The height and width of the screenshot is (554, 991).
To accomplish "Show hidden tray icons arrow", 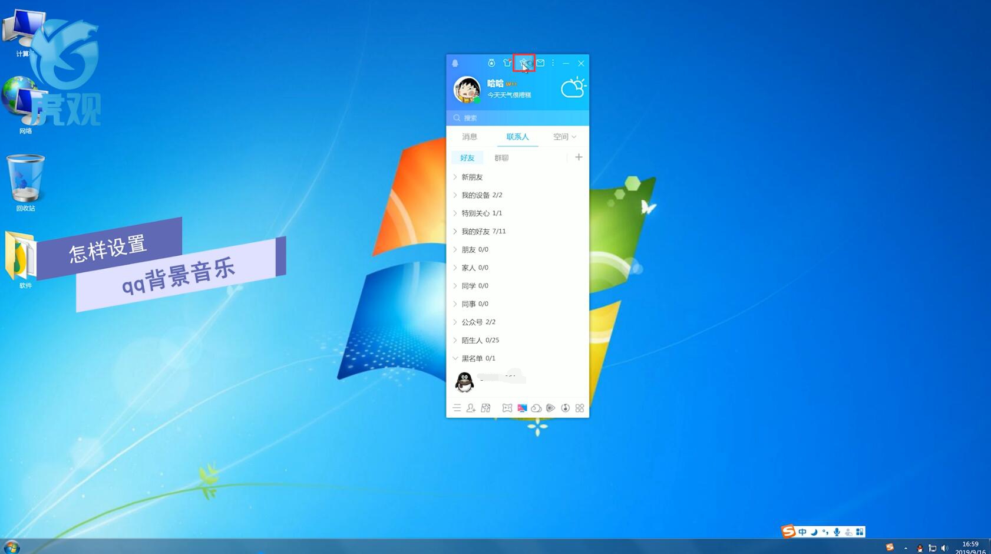I will [906, 548].
